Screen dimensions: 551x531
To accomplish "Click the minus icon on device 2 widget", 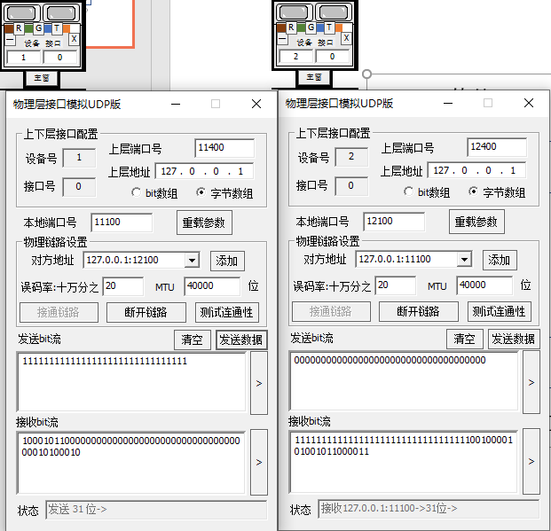I will pyautogui.click(x=282, y=38).
